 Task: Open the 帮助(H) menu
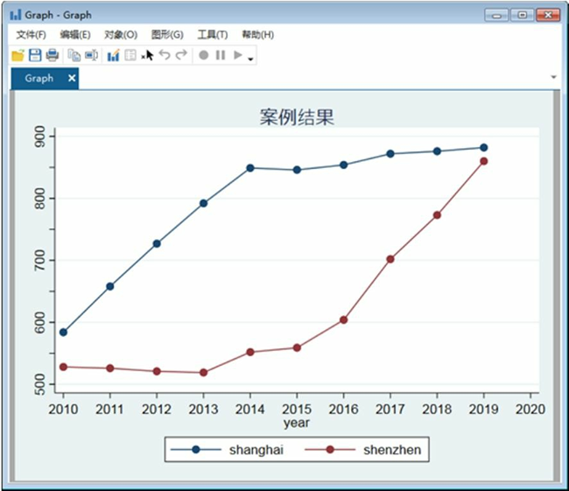(x=258, y=35)
